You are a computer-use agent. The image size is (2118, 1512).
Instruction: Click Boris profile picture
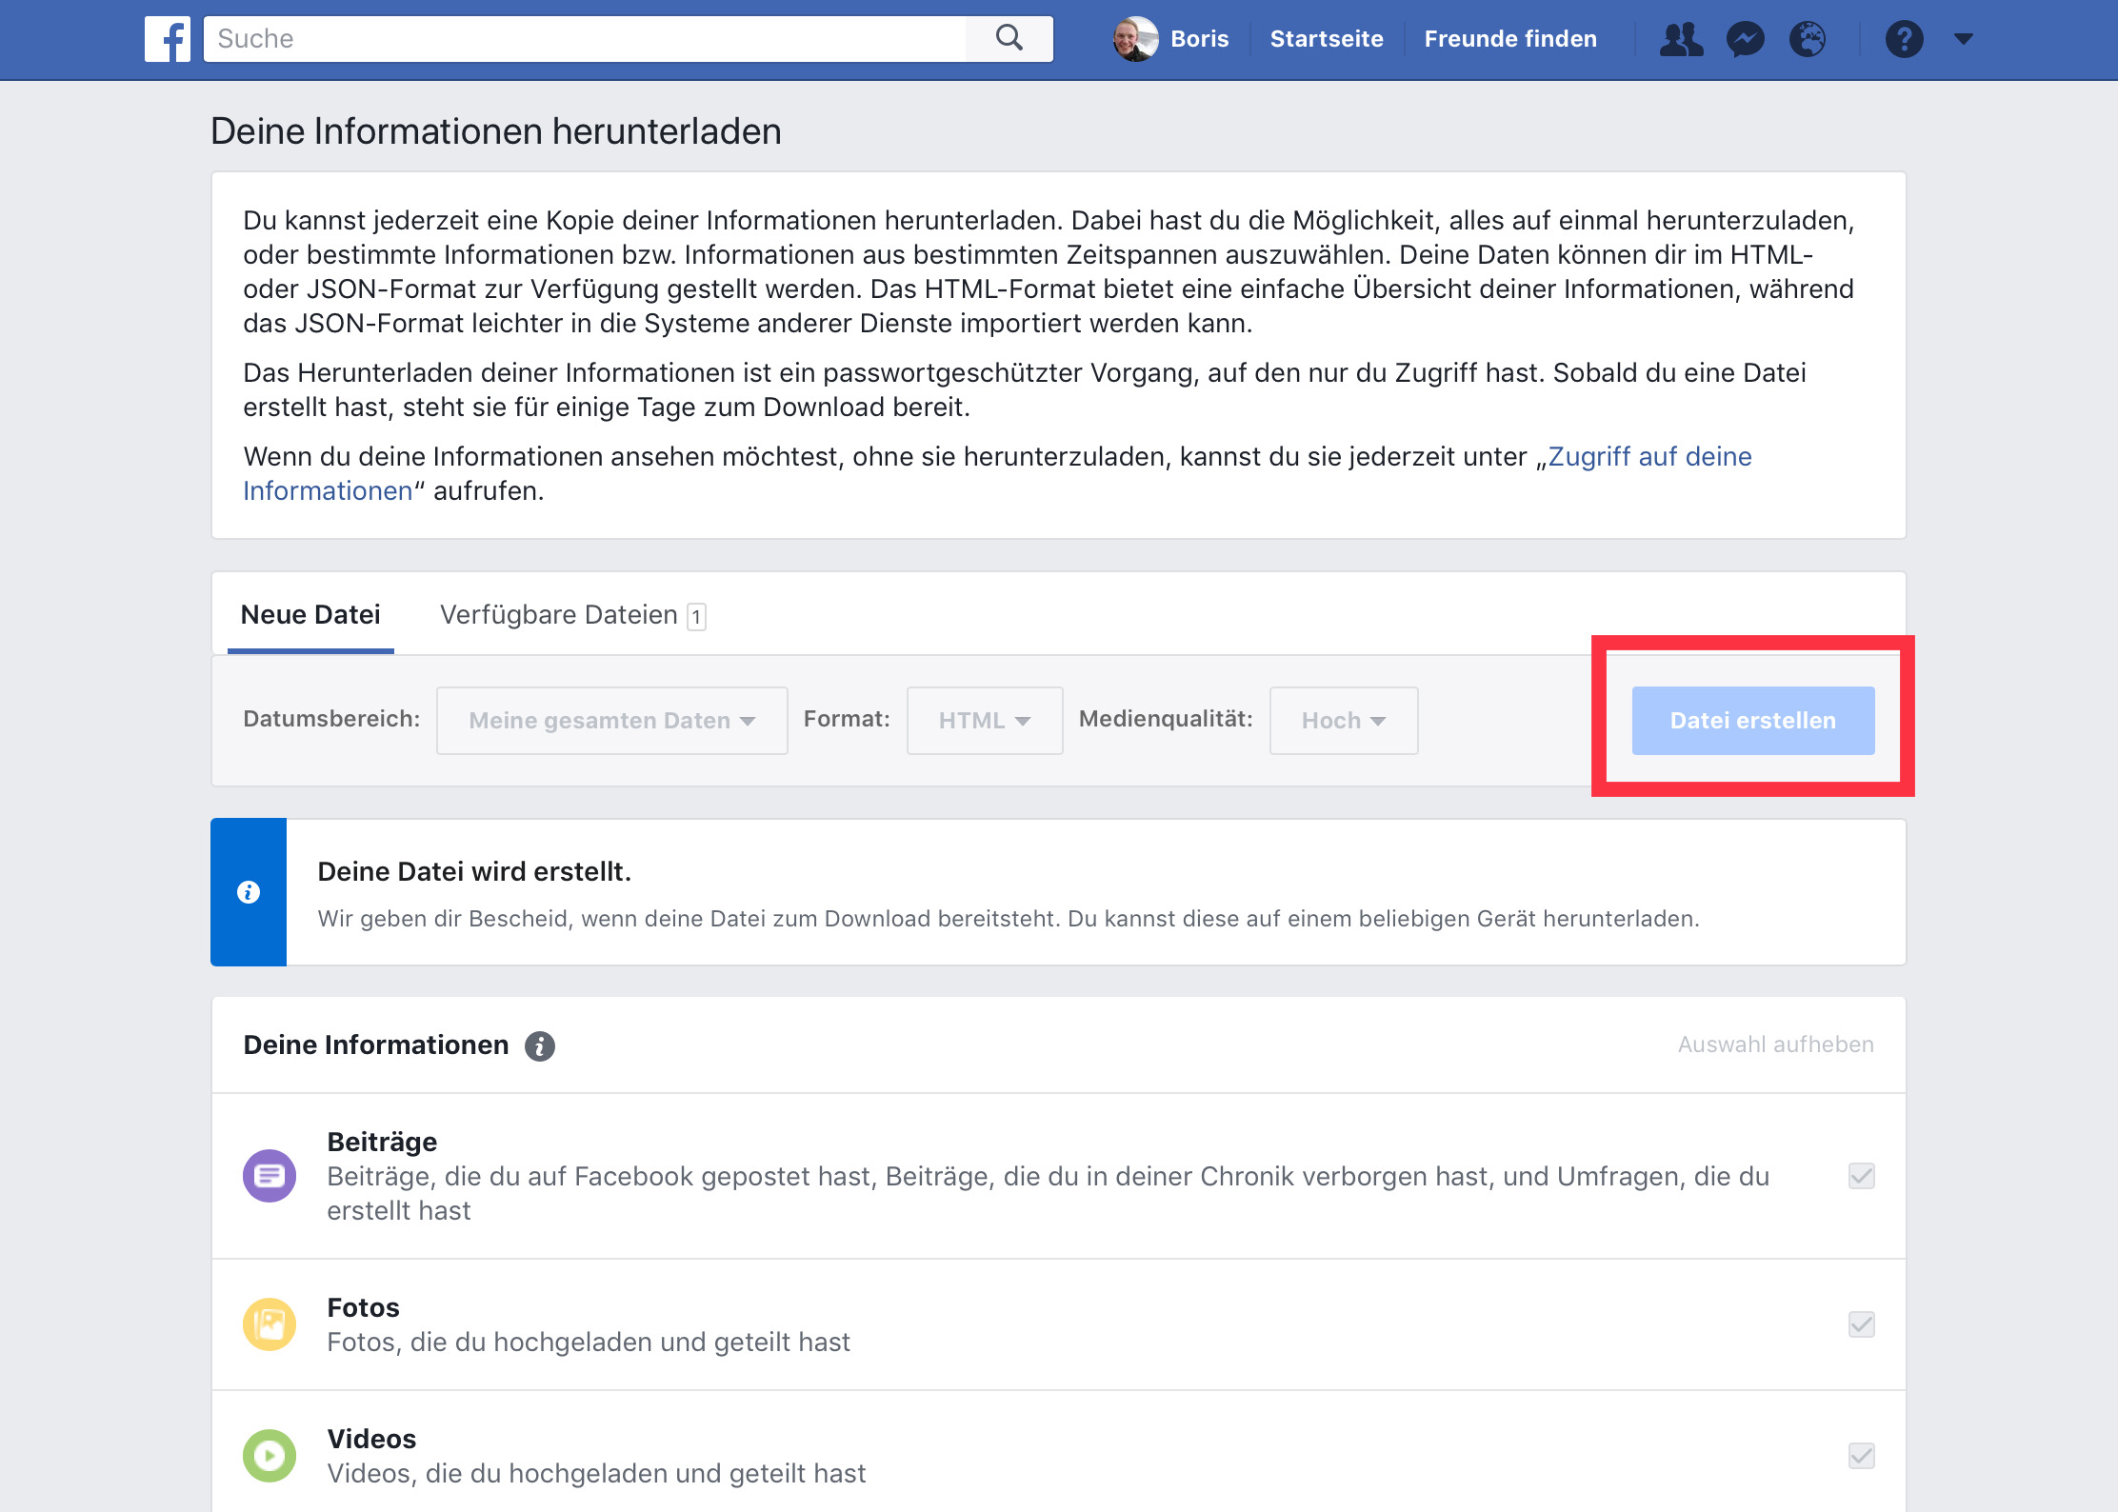pos(1135,39)
